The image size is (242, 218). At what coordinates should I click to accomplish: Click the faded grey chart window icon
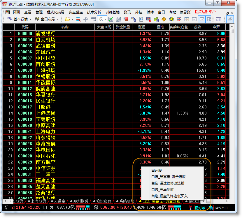[x=194, y=19]
